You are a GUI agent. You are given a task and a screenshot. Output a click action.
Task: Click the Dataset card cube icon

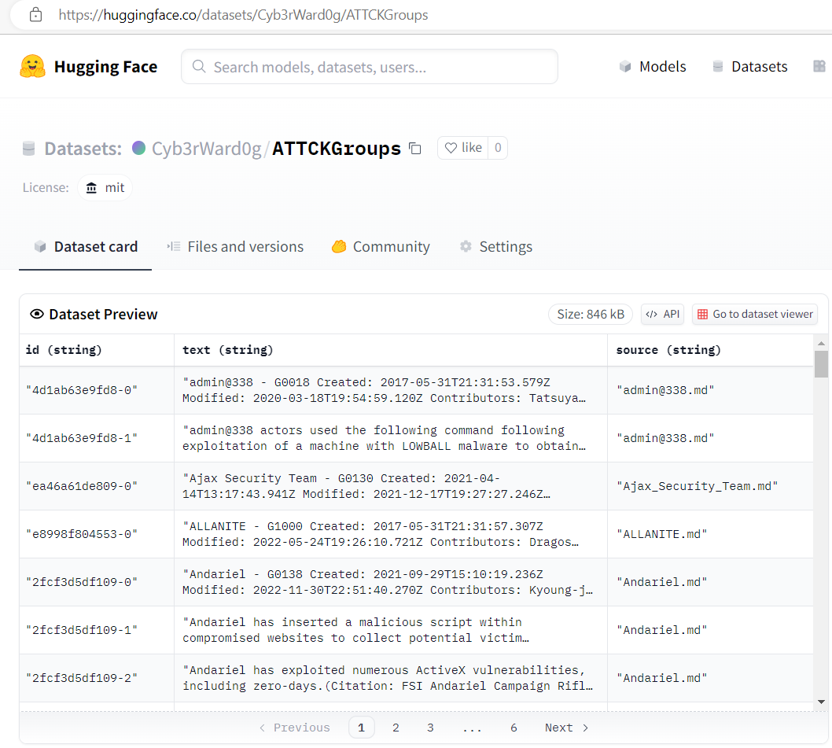click(40, 246)
